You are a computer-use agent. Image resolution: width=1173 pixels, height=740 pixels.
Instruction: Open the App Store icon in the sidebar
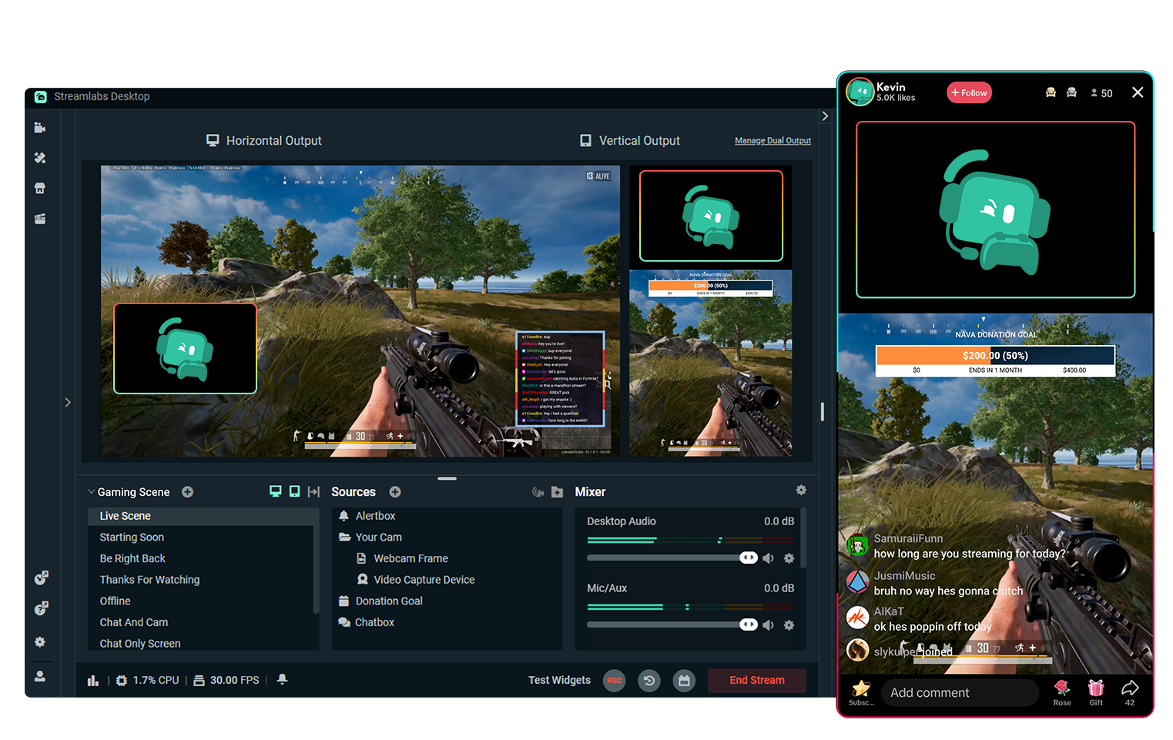(x=40, y=188)
